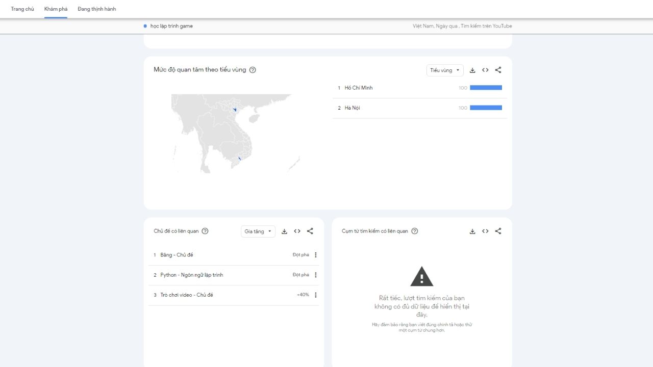This screenshot has width=653, height=367.
Task: Download the related topics data
Action: [x=284, y=231]
